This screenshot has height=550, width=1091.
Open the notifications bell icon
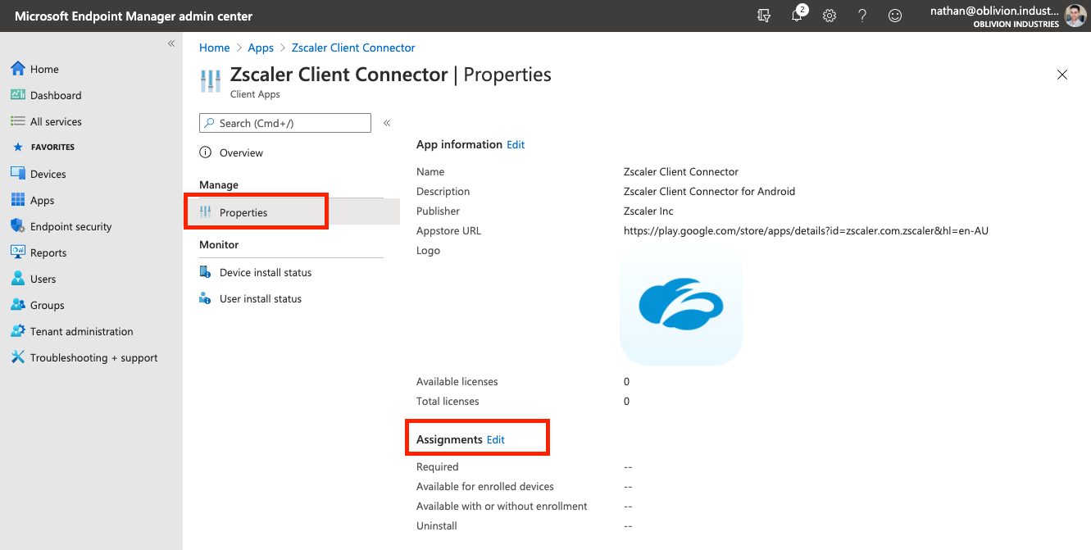[x=797, y=16]
